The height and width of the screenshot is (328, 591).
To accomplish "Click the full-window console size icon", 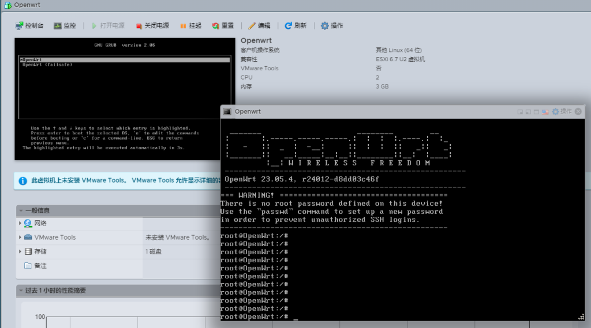I will (536, 112).
